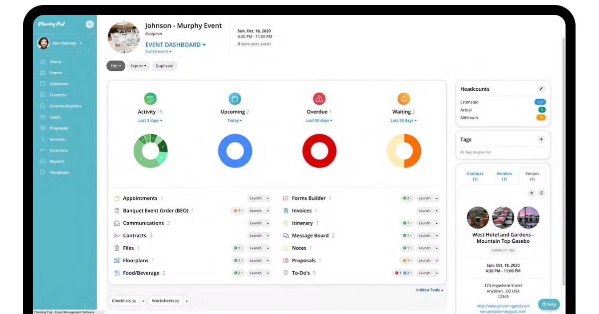Viewport: 599px width, 314px height.
Task: Open the Switch Event dropdown
Action: (158, 51)
